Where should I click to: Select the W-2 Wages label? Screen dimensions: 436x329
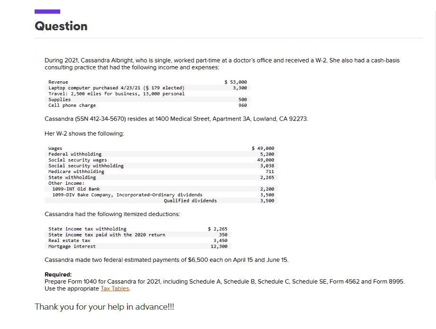tap(55, 148)
